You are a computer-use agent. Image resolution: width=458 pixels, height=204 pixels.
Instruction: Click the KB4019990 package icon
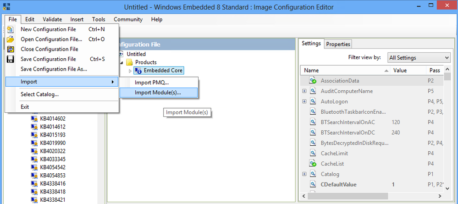(x=34, y=143)
